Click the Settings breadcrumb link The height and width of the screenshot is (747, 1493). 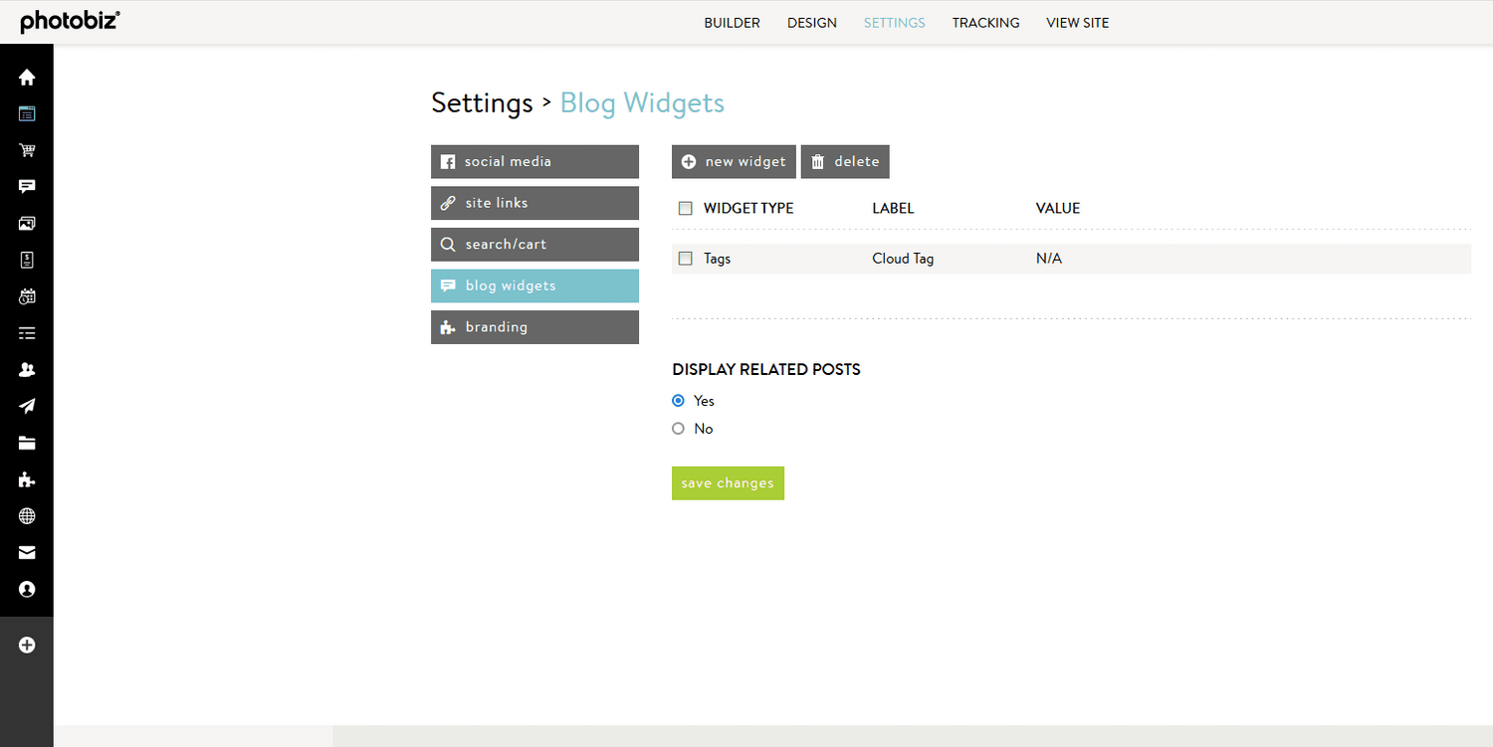[482, 102]
